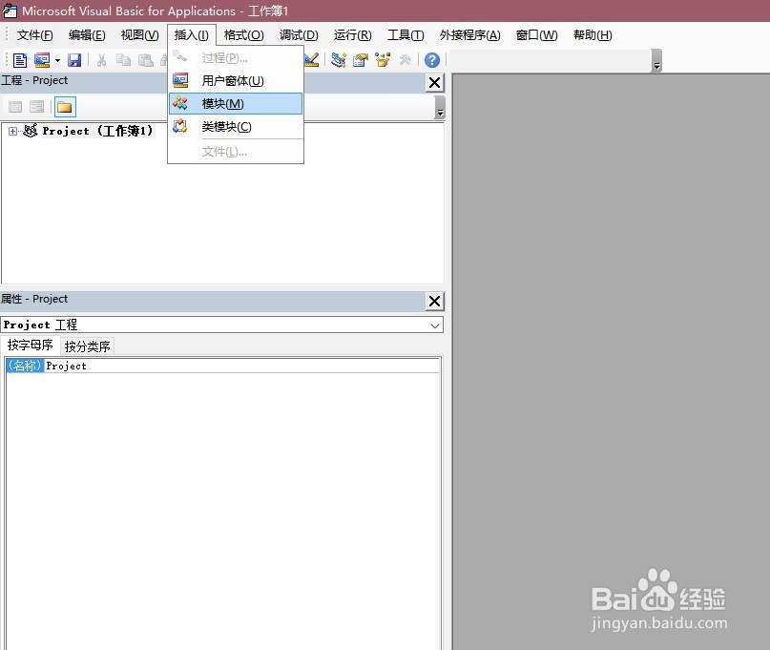Open the Insert object dropdown arrow
The height and width of the screenshot is (650, 770).
57,60
